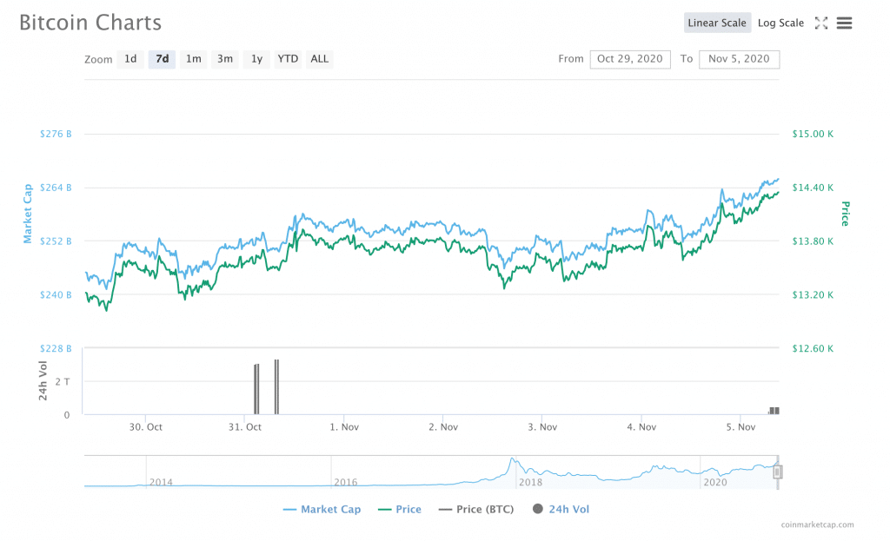
Task: Open the hamburger chart menu
Action: point(844,23)
